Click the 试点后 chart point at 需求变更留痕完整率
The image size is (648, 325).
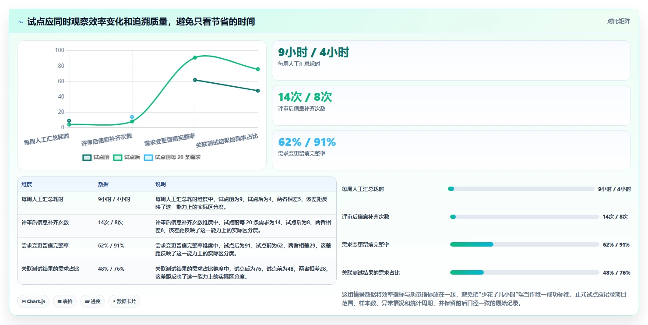pyautogui.click(x=195, y=57)
